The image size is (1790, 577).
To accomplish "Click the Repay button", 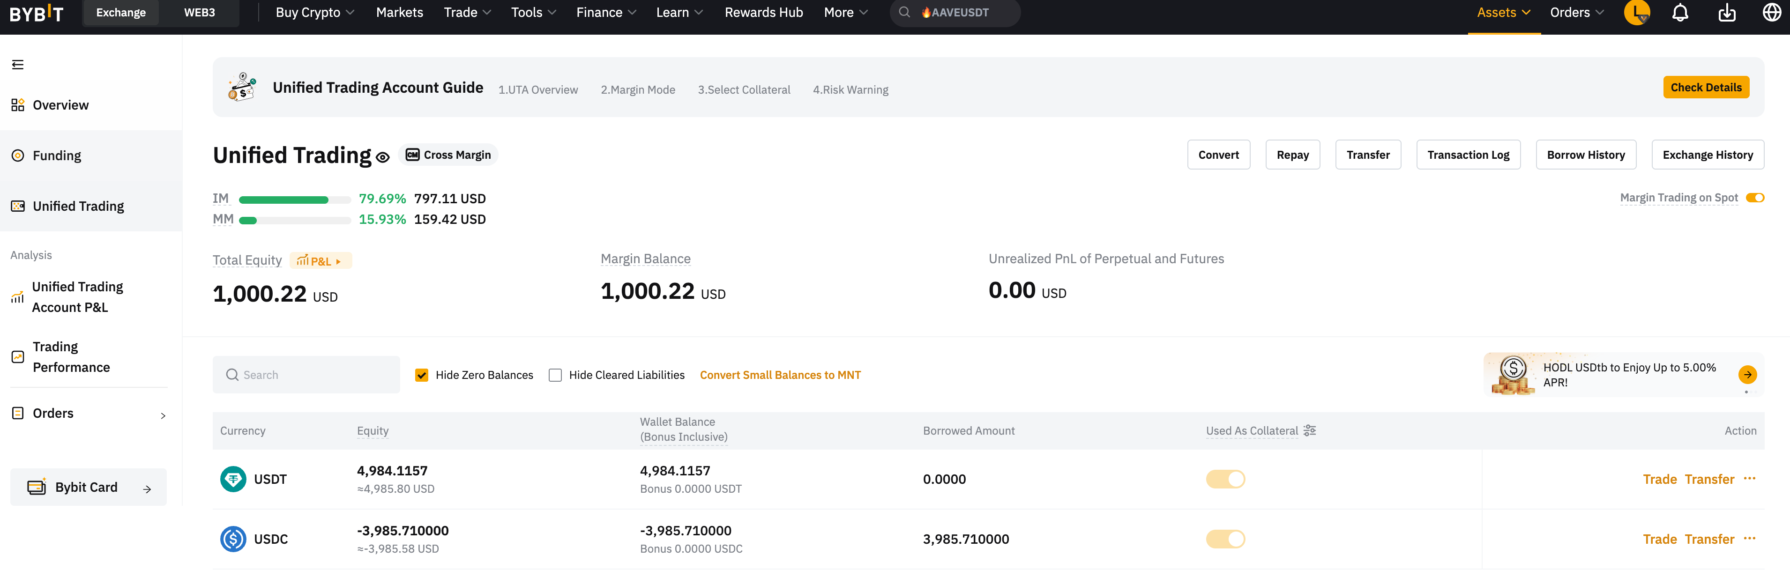I will (x=1292, y=155).
